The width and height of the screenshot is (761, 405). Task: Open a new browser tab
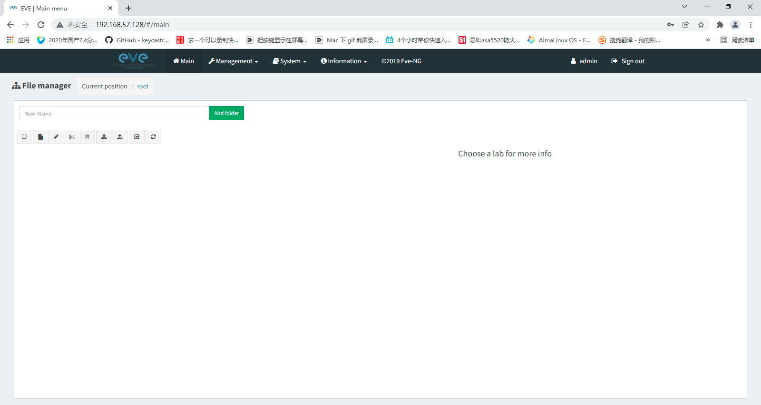tap(128, 8)
